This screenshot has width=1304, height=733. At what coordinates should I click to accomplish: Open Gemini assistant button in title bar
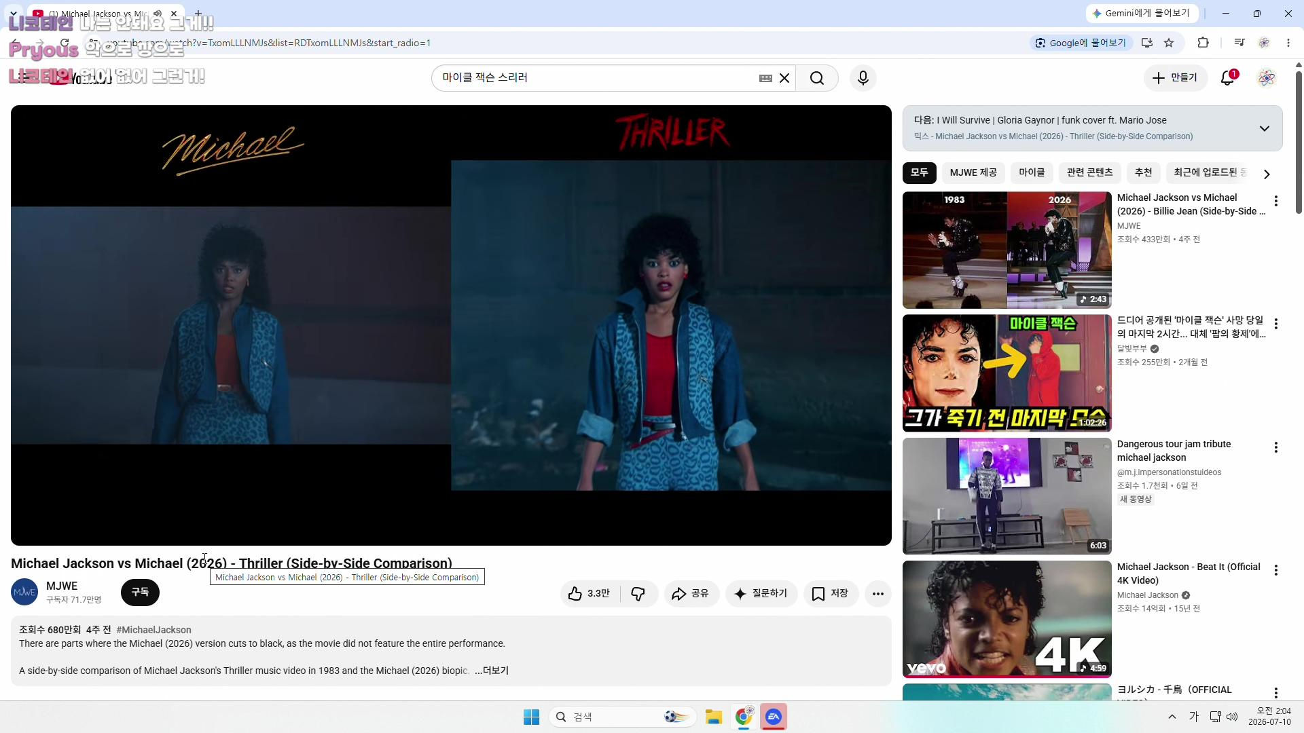pos(1141,14)
